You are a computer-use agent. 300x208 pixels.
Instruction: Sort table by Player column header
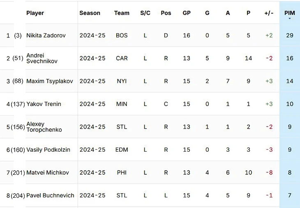[35, 13]
